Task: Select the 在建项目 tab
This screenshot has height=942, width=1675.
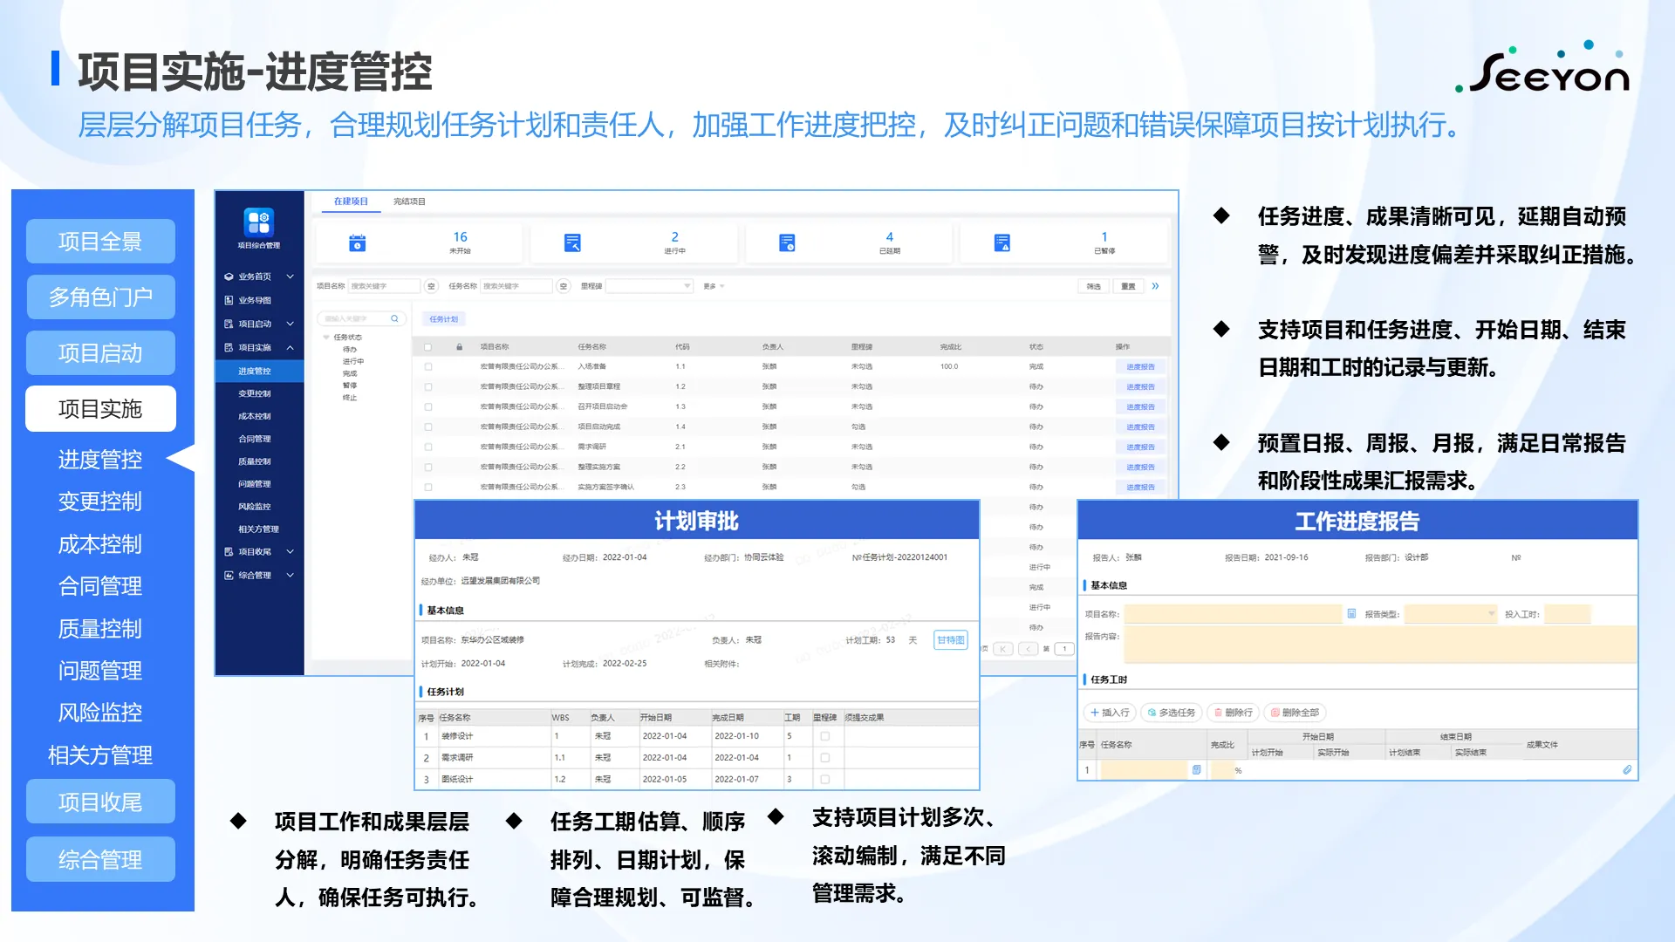Action: point(351,201)
